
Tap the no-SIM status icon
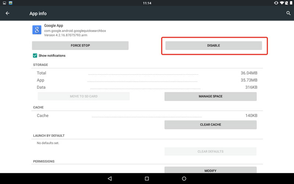click(x=287, y=3)
